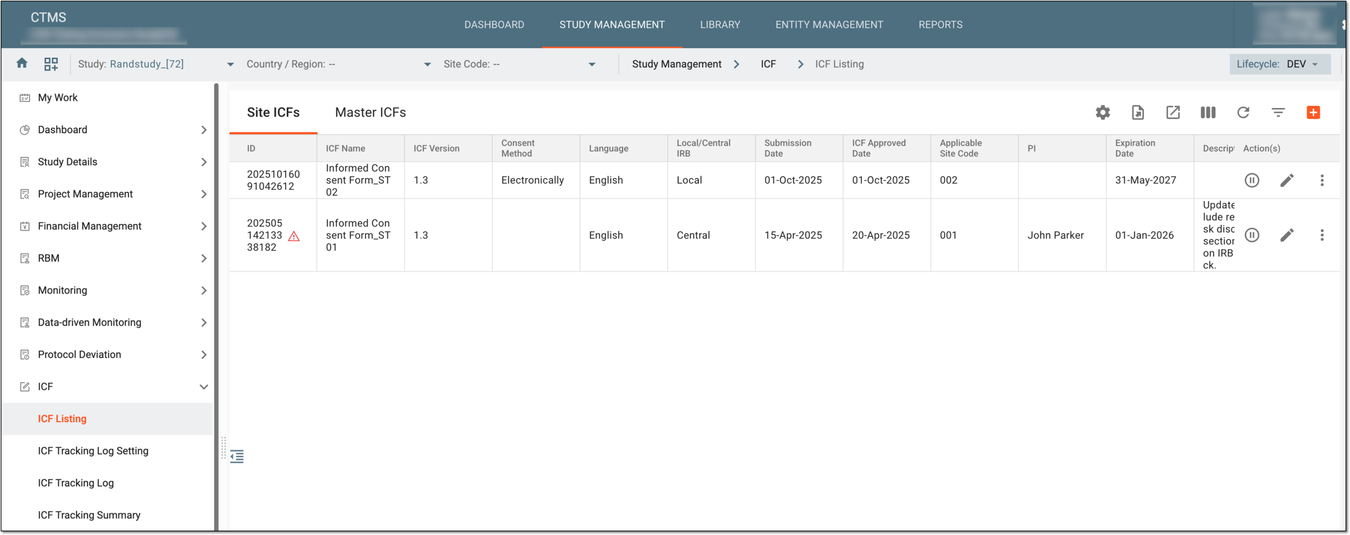This screenshot has height=535, width=1350.
Task: Click the CTMS logo text
Action: click(x=48, y=17)
